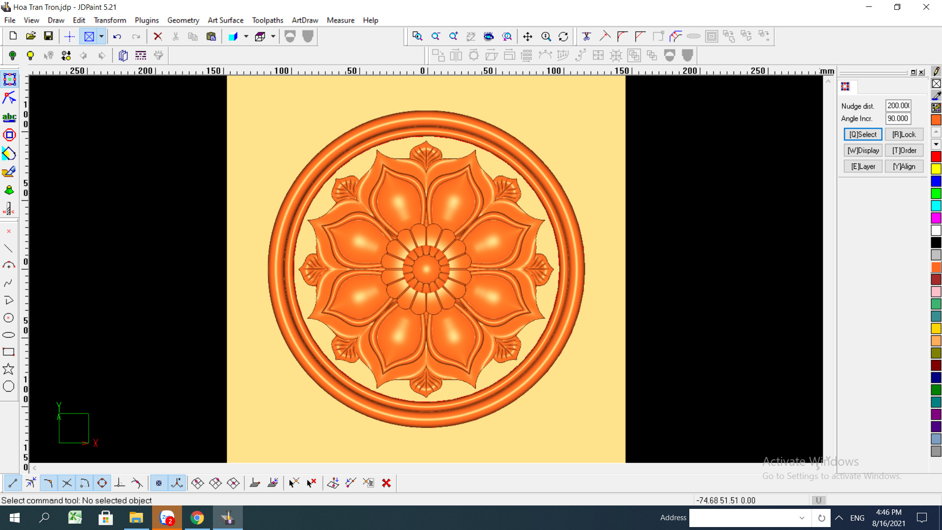Screen dimensions: 942x530
Task: Open Chrome from the taskbar
Action: [x=197, y=518]
